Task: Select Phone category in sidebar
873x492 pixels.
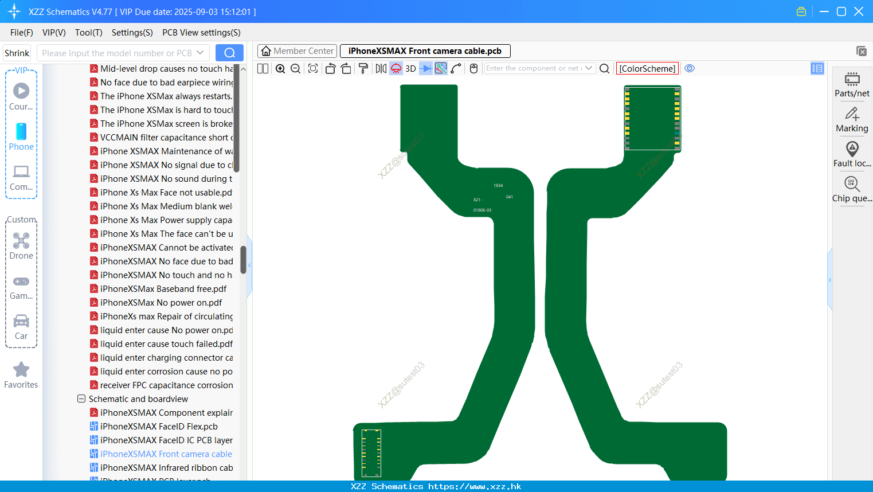Action: click(21, 137)
